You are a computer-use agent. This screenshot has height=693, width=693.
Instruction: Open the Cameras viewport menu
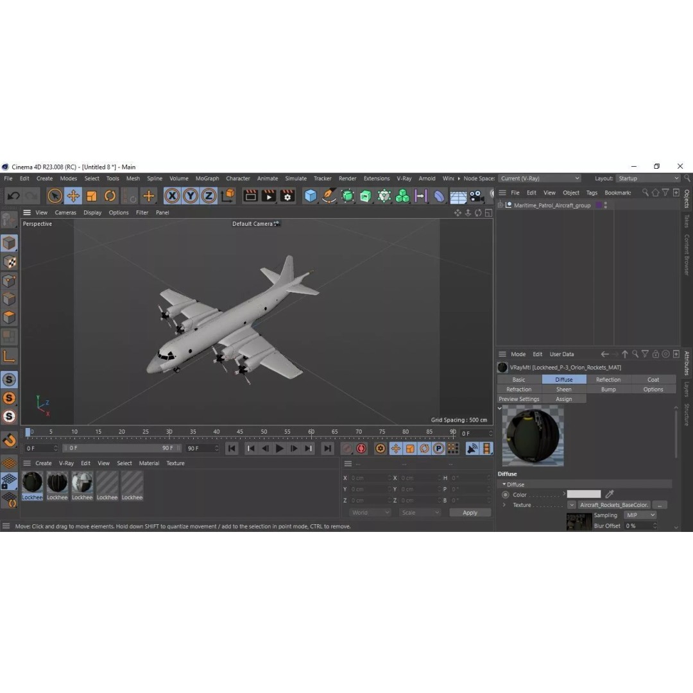click(x=65, y=212)
